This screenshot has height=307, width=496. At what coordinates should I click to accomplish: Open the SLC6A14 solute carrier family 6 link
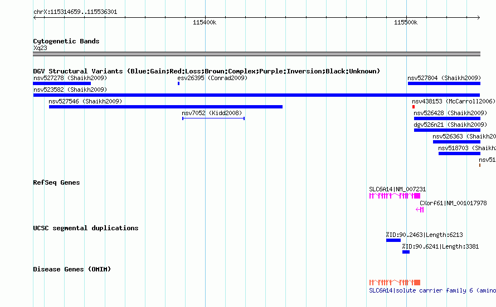[x=432, y=290]
